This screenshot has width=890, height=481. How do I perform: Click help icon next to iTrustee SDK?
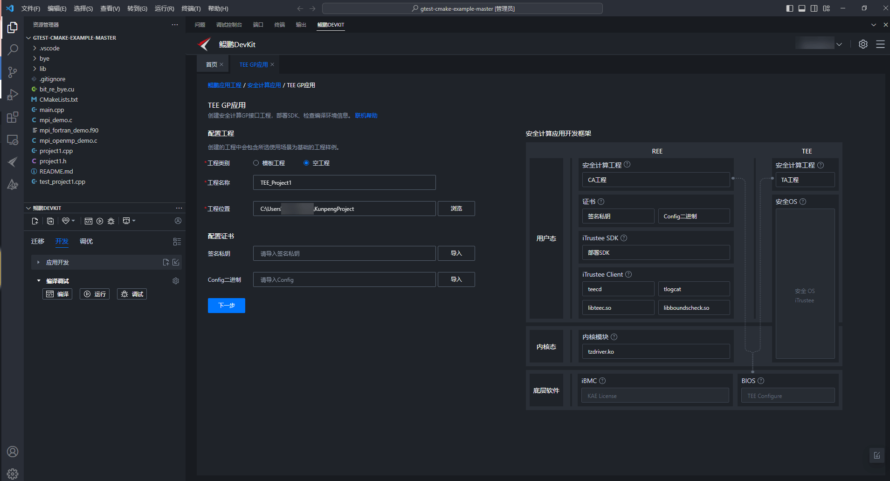tap(624, 238)
